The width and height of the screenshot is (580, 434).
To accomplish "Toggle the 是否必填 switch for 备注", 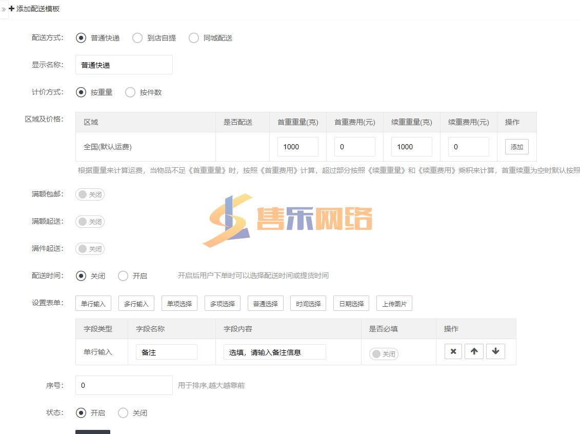I will 384,354.
